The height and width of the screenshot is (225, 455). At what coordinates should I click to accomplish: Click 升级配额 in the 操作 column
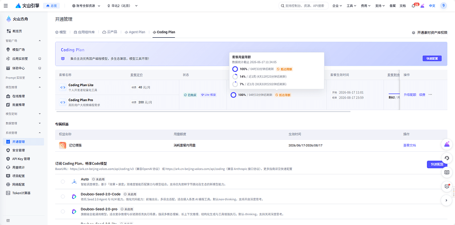410,95
